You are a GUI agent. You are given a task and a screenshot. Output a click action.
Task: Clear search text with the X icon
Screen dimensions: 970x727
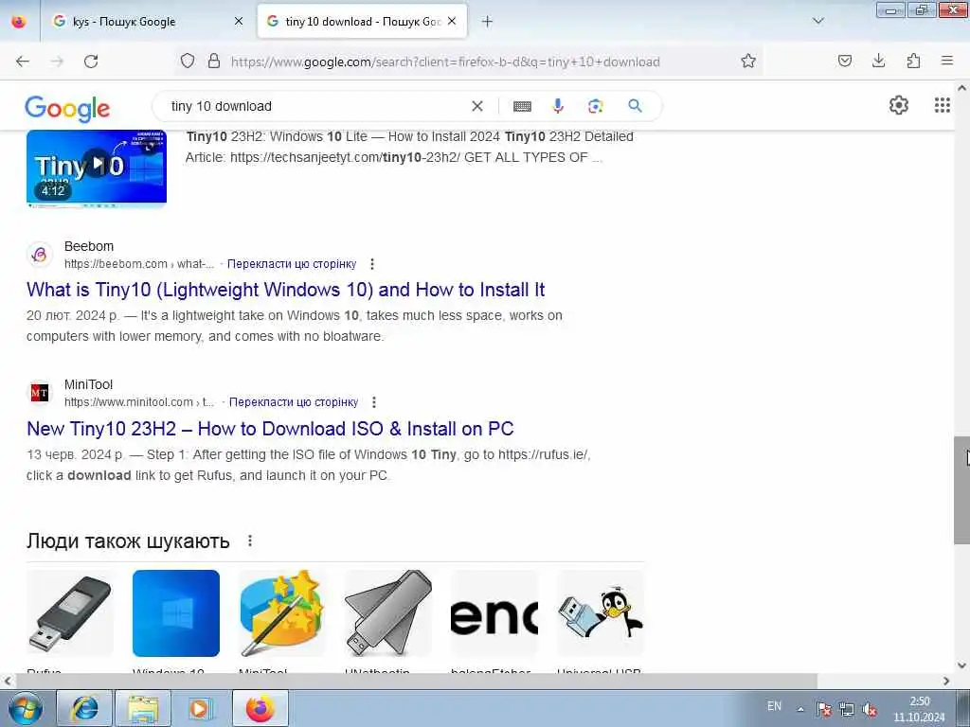point(477,106)
